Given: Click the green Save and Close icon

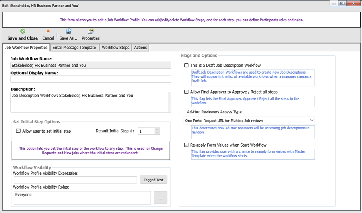Looking at the screenshot, I should [x=23, y=31].
